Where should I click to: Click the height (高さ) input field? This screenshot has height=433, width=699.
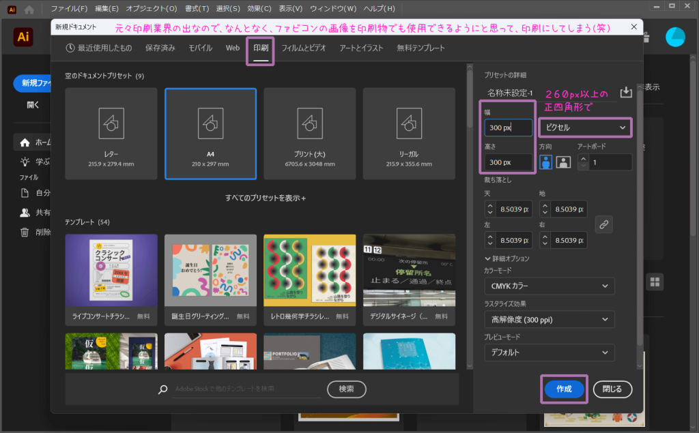508,162
